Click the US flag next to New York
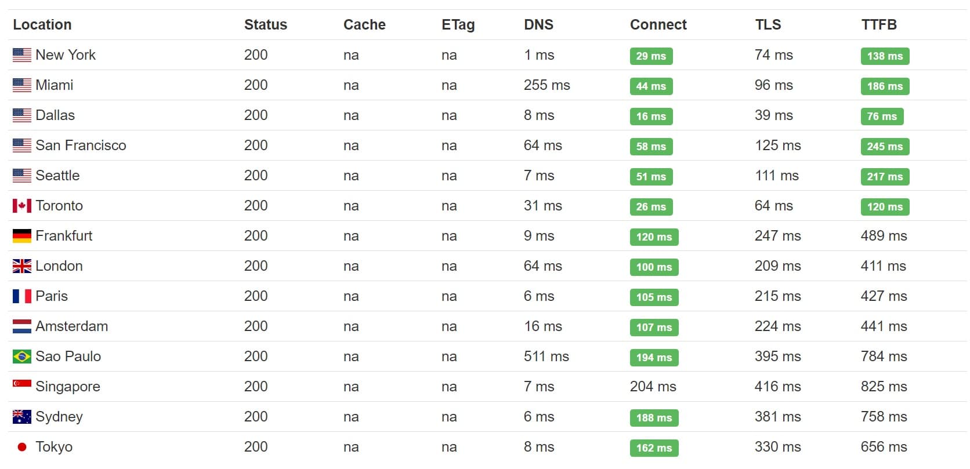Viewport: 970px width, 469px height. (22, 55)
